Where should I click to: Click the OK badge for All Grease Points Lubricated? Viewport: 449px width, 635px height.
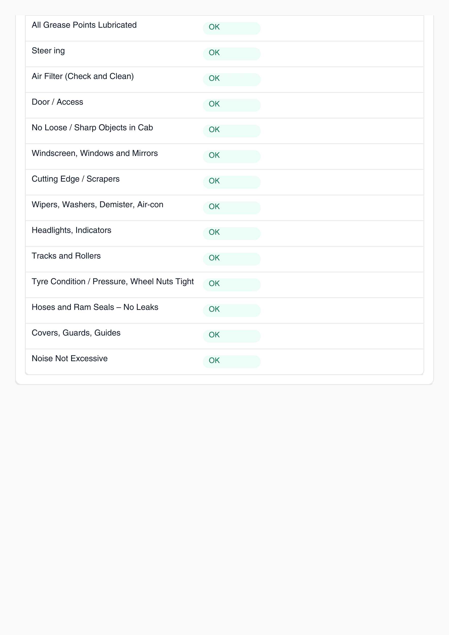coord(231,28)
